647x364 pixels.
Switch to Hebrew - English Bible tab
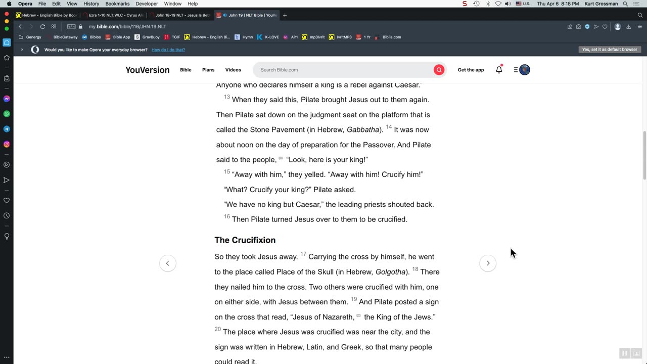point(46,15)
